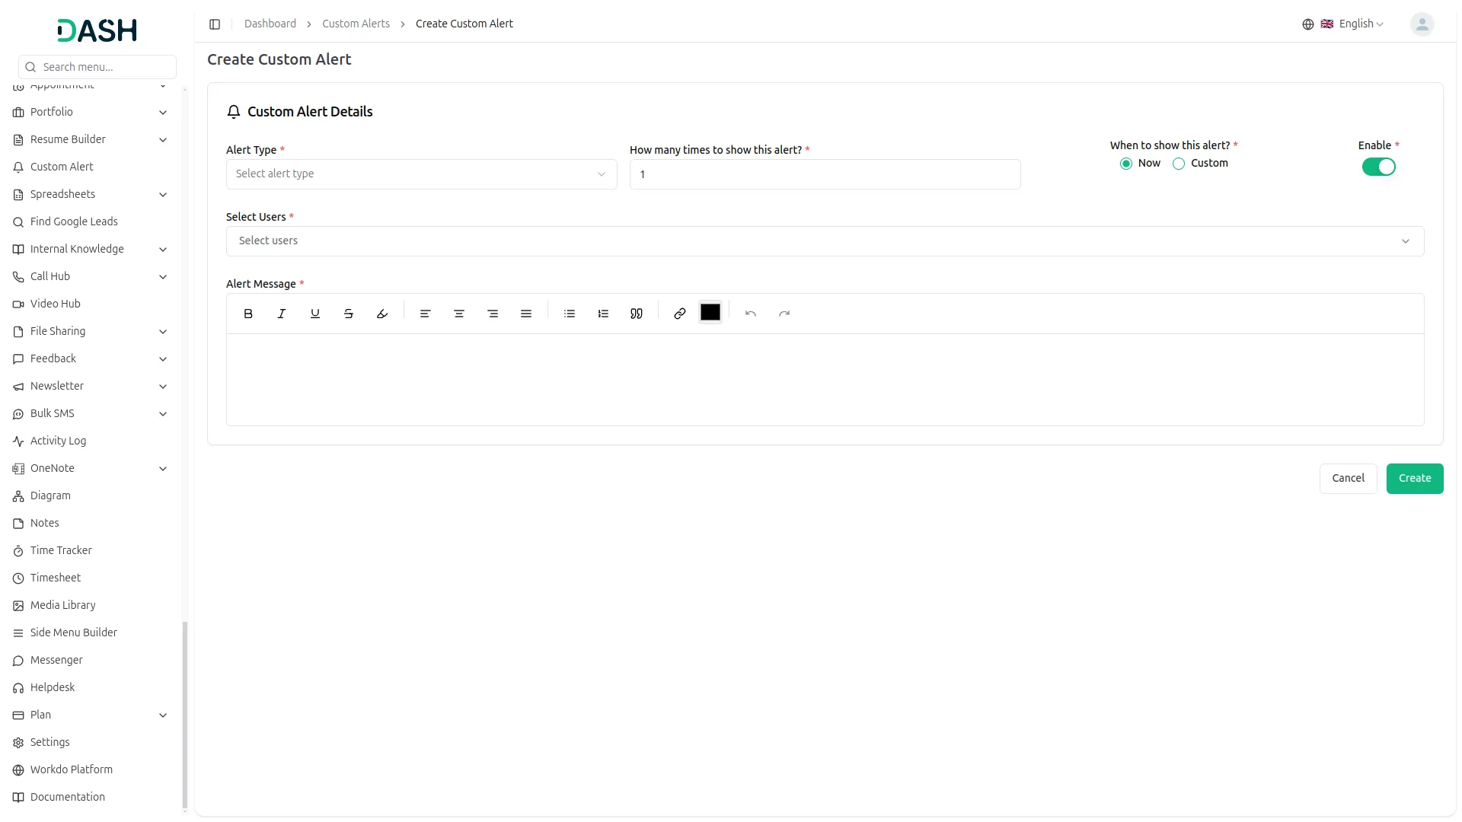
Task: Choose the Custom timing radio button
Action: tap(1179, 164)
